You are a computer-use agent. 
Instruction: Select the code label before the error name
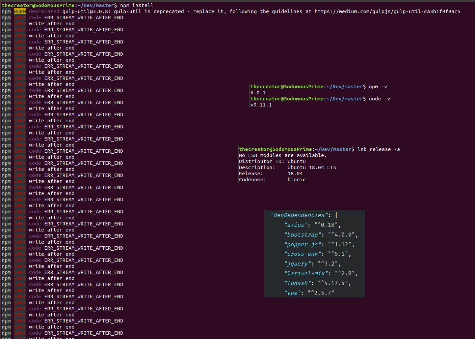tap(35, 17)
